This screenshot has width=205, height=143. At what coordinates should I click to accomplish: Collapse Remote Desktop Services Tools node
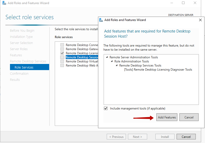click(x=117, y=65)
